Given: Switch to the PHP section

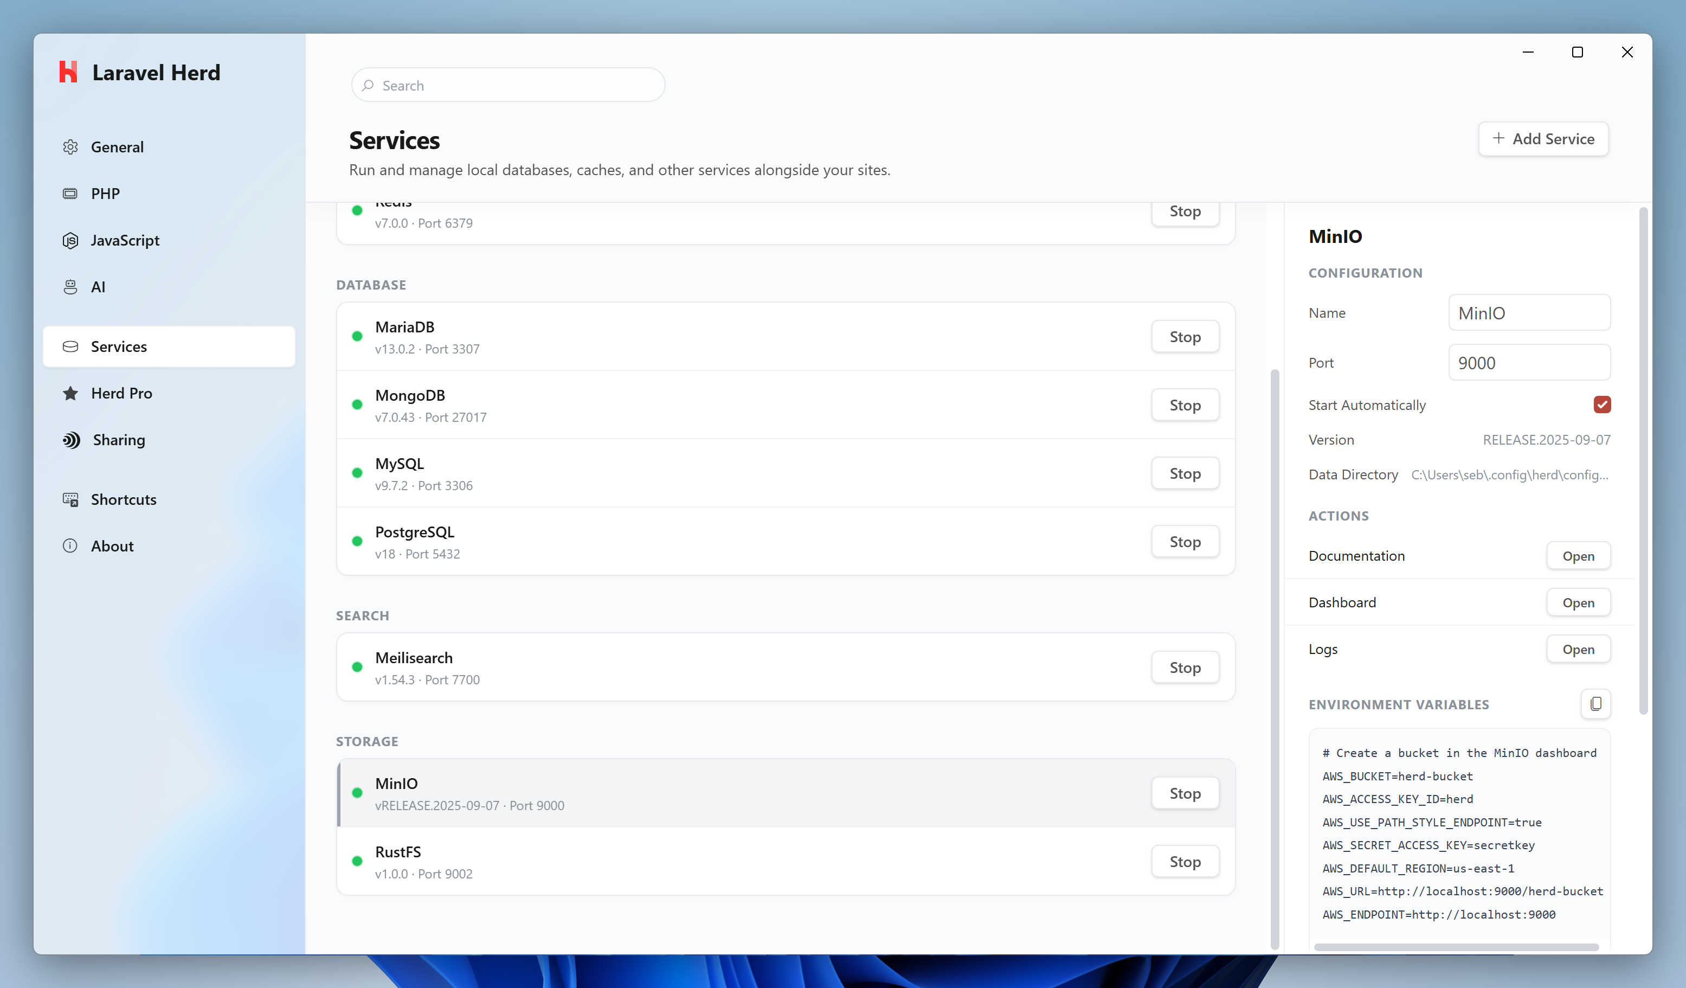Looking at the screenshot, I should tap(169, 194).
